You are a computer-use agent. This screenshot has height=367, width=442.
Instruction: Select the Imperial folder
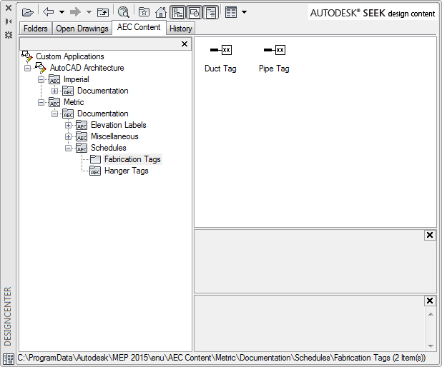[x=76, y=79]
